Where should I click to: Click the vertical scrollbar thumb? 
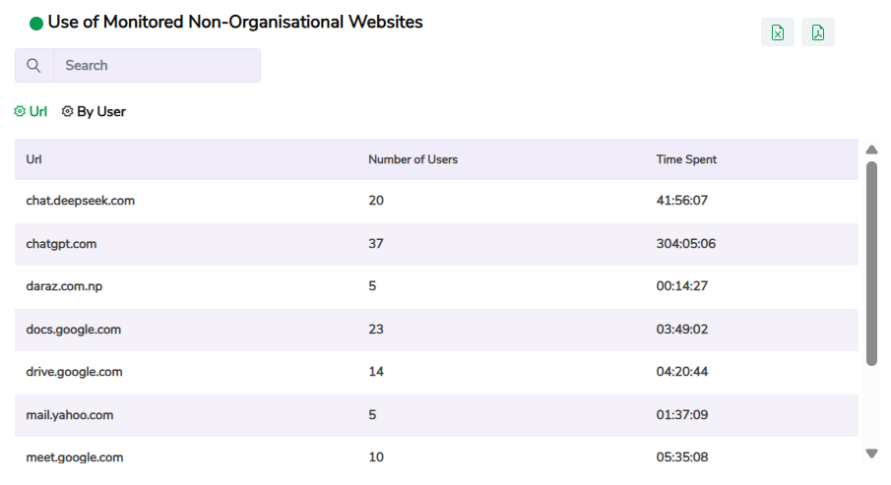(x=871, y=264)
